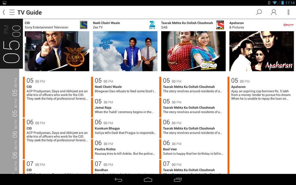Open Taarak Mehta 07 00 PM SAB listing

click(x=192, y=167)
